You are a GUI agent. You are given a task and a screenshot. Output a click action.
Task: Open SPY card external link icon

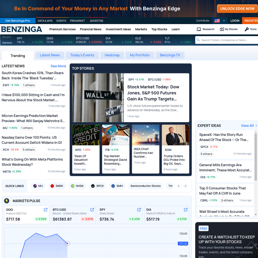point(139,210)
